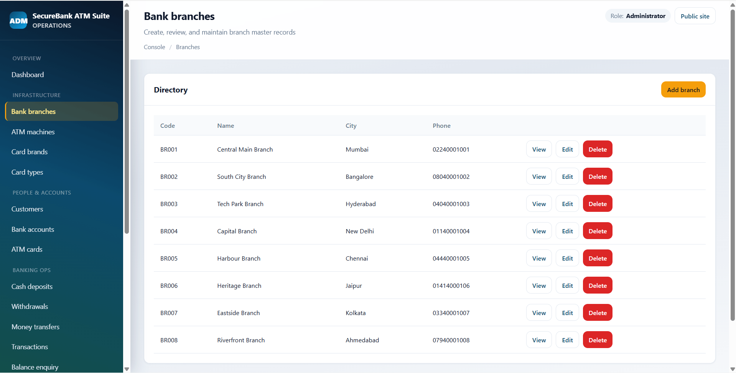The height and width of the screenshot is (373, 736).
Task: Delete the BR002 Bangalore branch
Action: click(x=598, y=177)
